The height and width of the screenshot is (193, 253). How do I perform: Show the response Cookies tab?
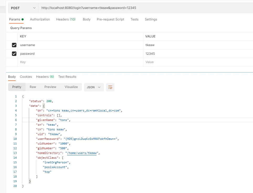pos(26,77)
